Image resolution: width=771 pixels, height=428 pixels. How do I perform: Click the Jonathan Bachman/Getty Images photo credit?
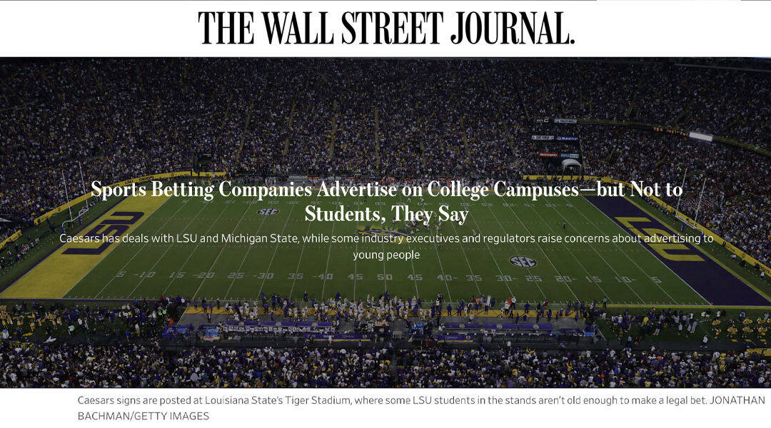tap(143, 416)
